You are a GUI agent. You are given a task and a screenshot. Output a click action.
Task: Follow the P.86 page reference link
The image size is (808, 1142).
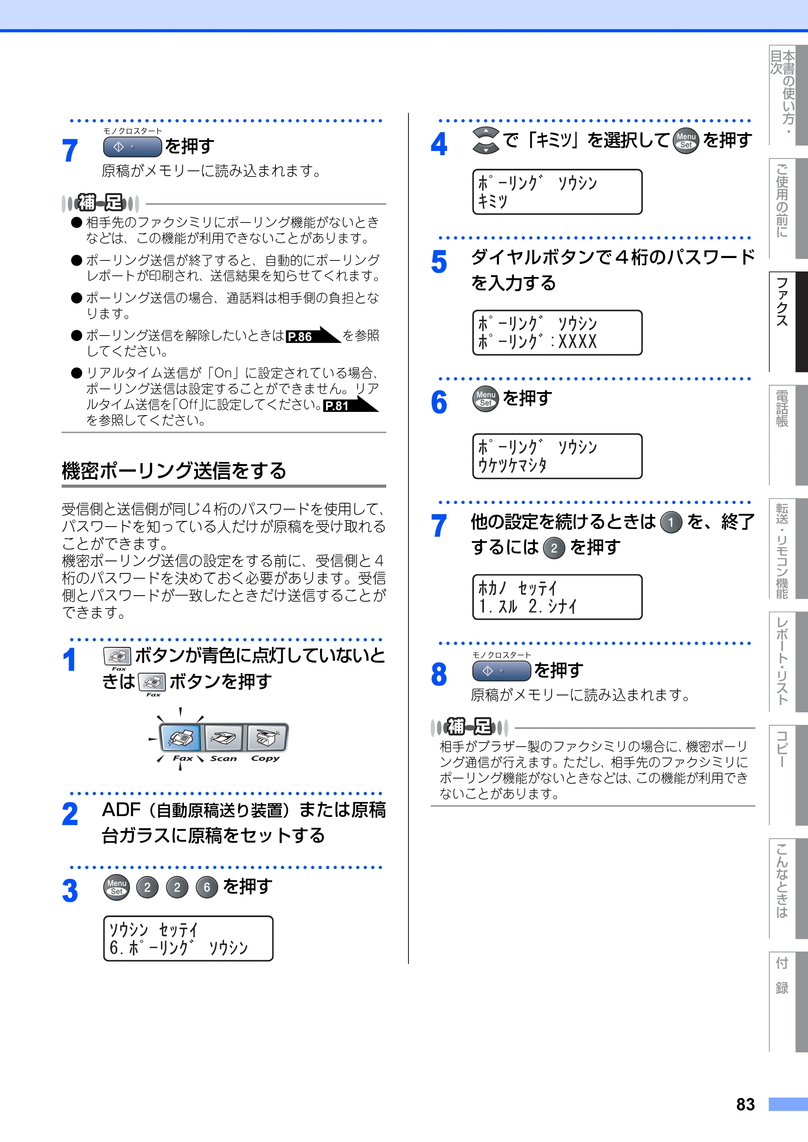click(x=313, y=336)
